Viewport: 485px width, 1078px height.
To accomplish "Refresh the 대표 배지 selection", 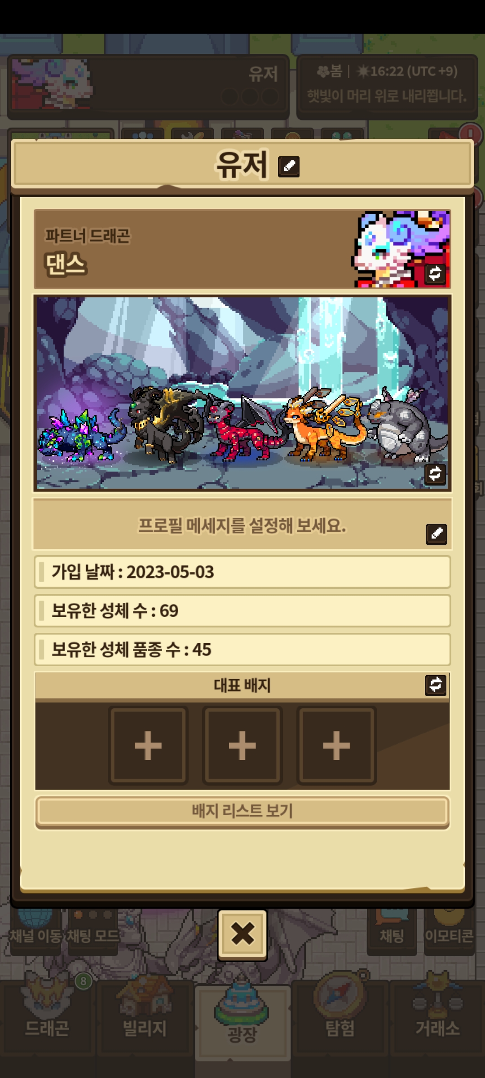I will coord(436,685).
